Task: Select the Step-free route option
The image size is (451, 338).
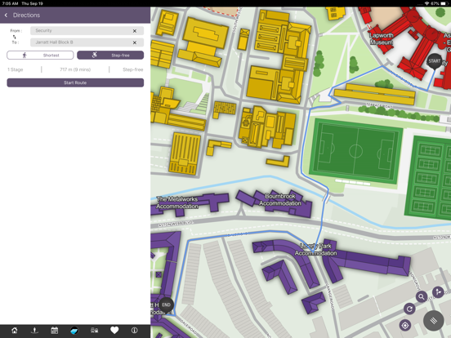Action: [110, 56]
